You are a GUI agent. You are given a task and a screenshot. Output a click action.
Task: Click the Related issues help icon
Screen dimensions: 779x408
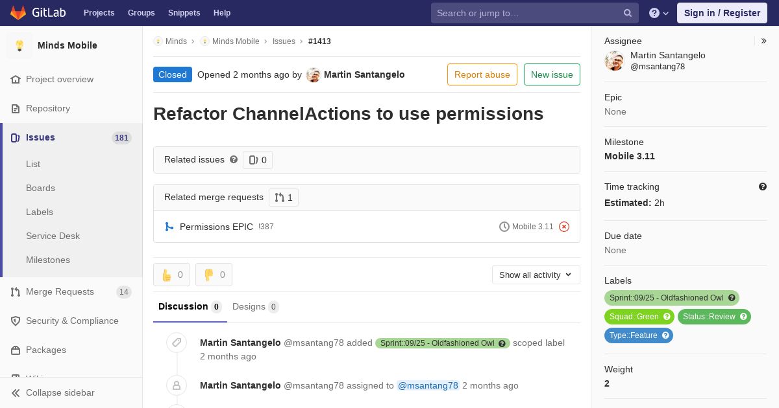tap(234, 159)
